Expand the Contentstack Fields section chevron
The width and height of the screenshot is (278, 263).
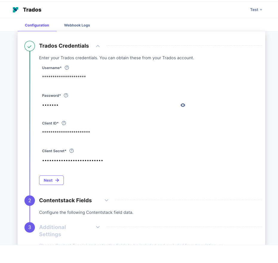point(106,200)
